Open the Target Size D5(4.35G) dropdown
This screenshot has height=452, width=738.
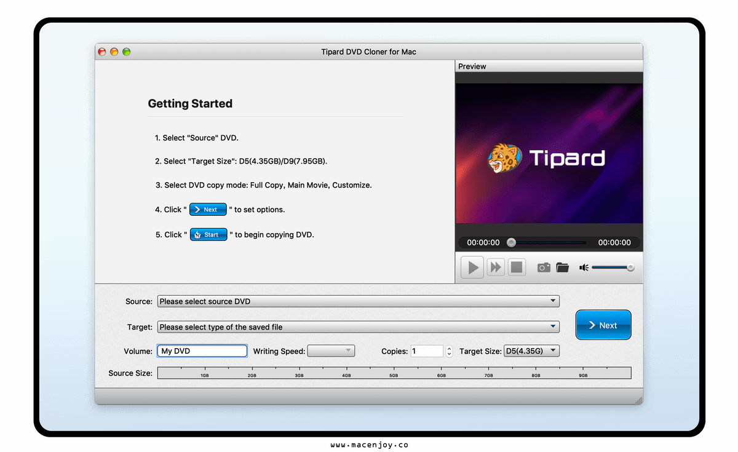[531, 351]
